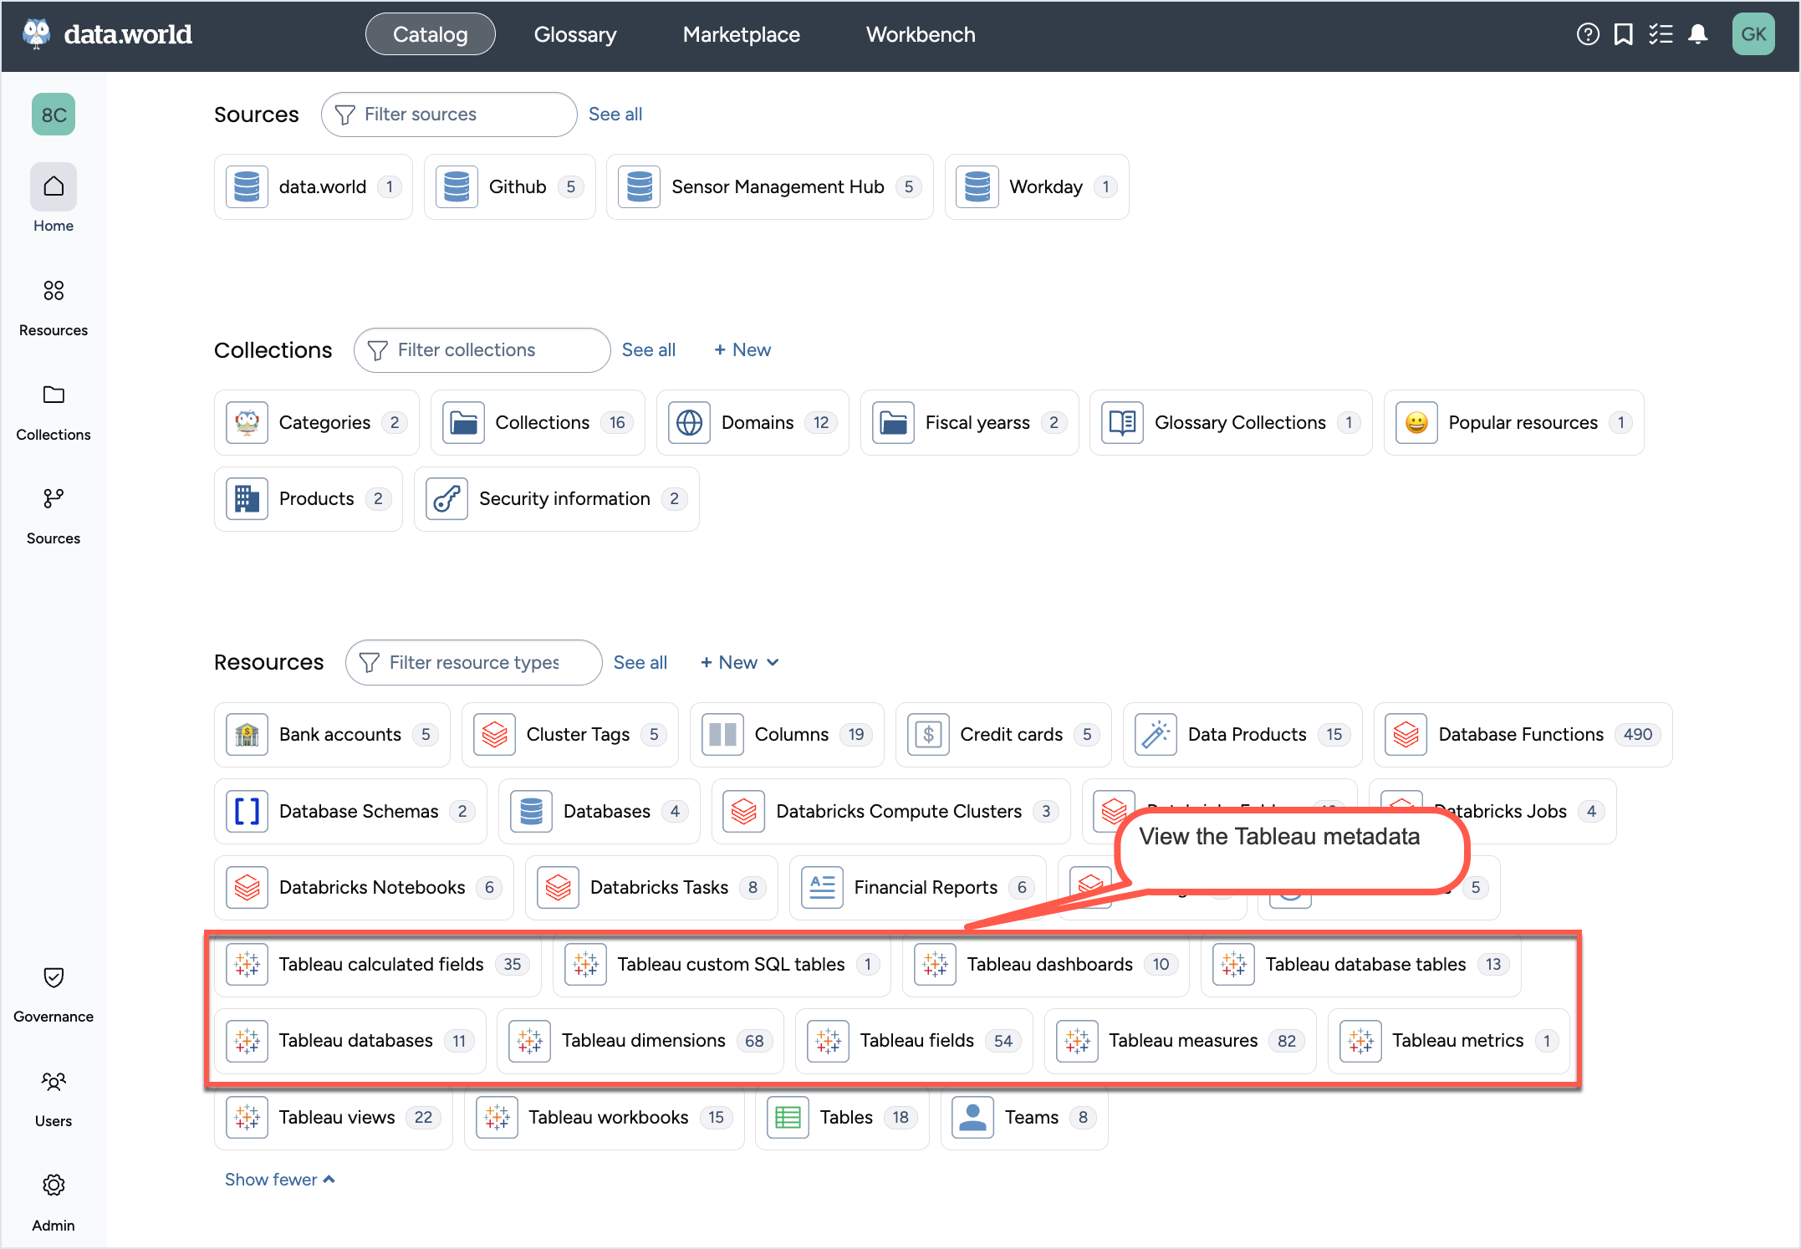Open the Marketplace tab

(741, 34)
